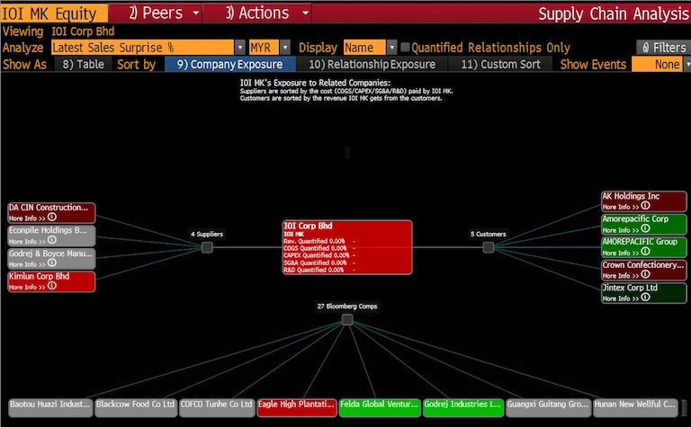The height and width of the screenshot is (427, 691).
Task: Open More Info link for Econpile Holdings
Action: (27, 241)
